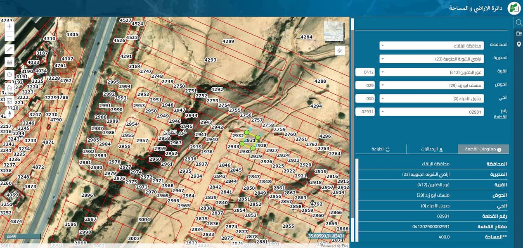Activate the pencil draw tool
Image resolution: width=523 pixels, height=248 pixels.
pos(9,49)
